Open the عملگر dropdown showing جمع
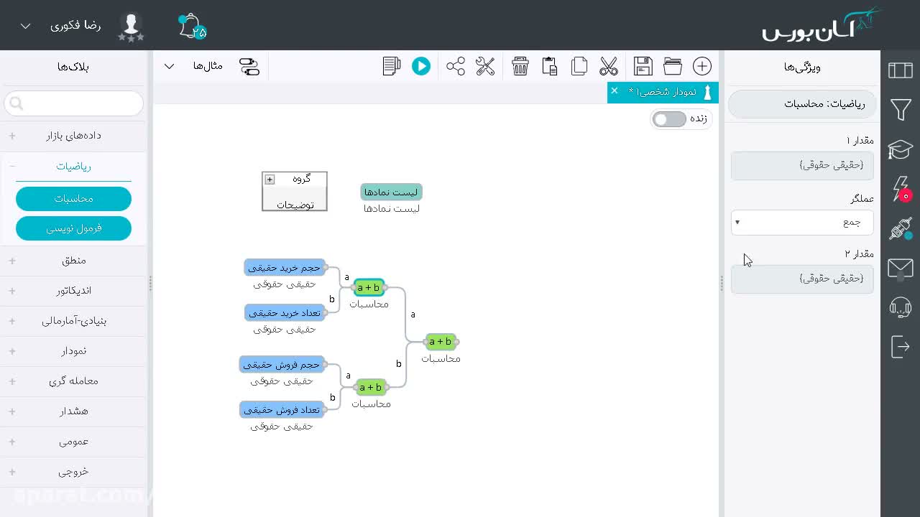The width and height of the screenshot is (920, 517). click(802, 222)
